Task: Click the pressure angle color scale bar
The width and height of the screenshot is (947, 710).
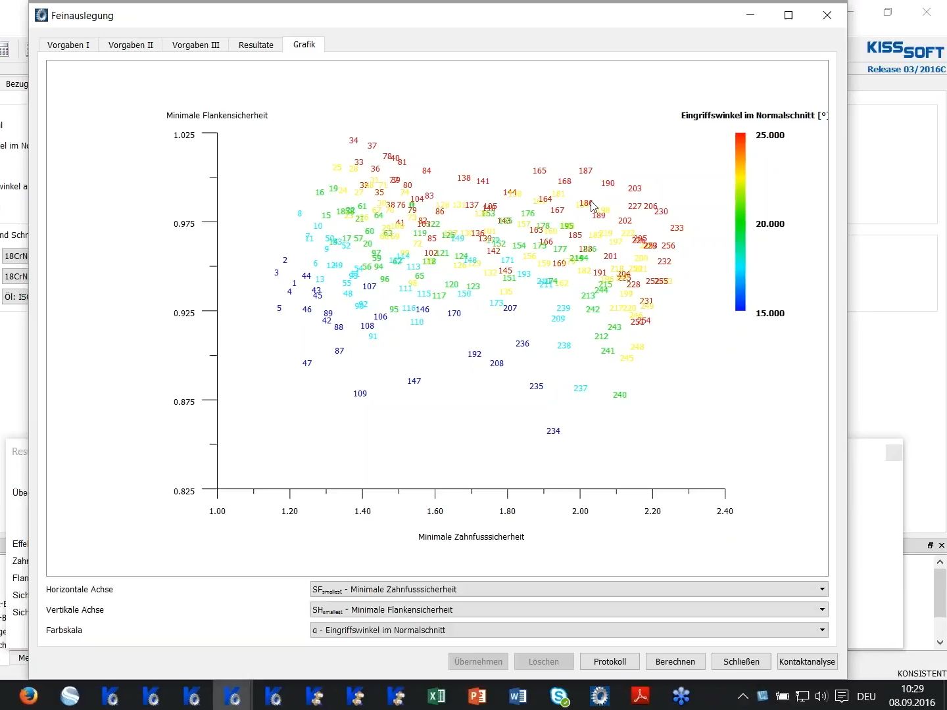Action: point(741,222)
